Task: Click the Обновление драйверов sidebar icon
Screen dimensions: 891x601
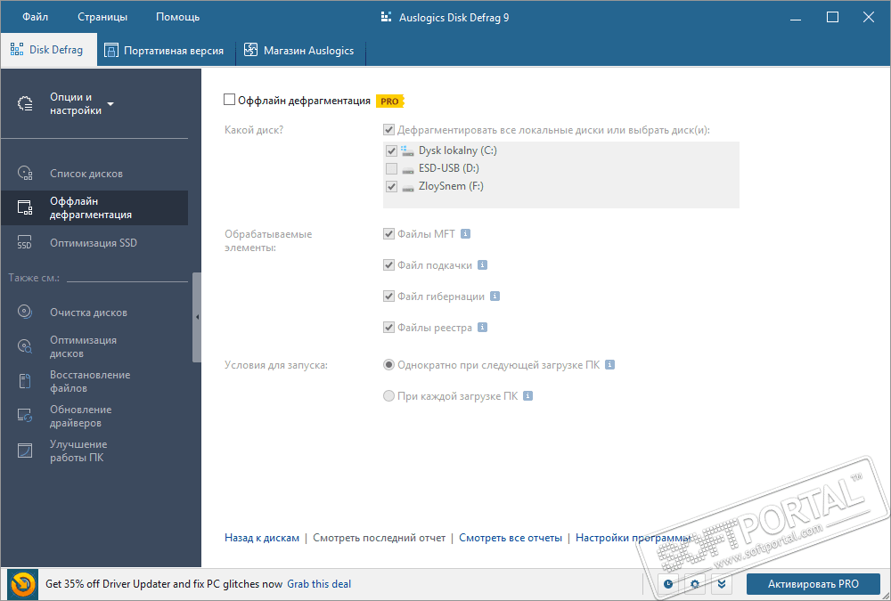Action: [25, 416]
